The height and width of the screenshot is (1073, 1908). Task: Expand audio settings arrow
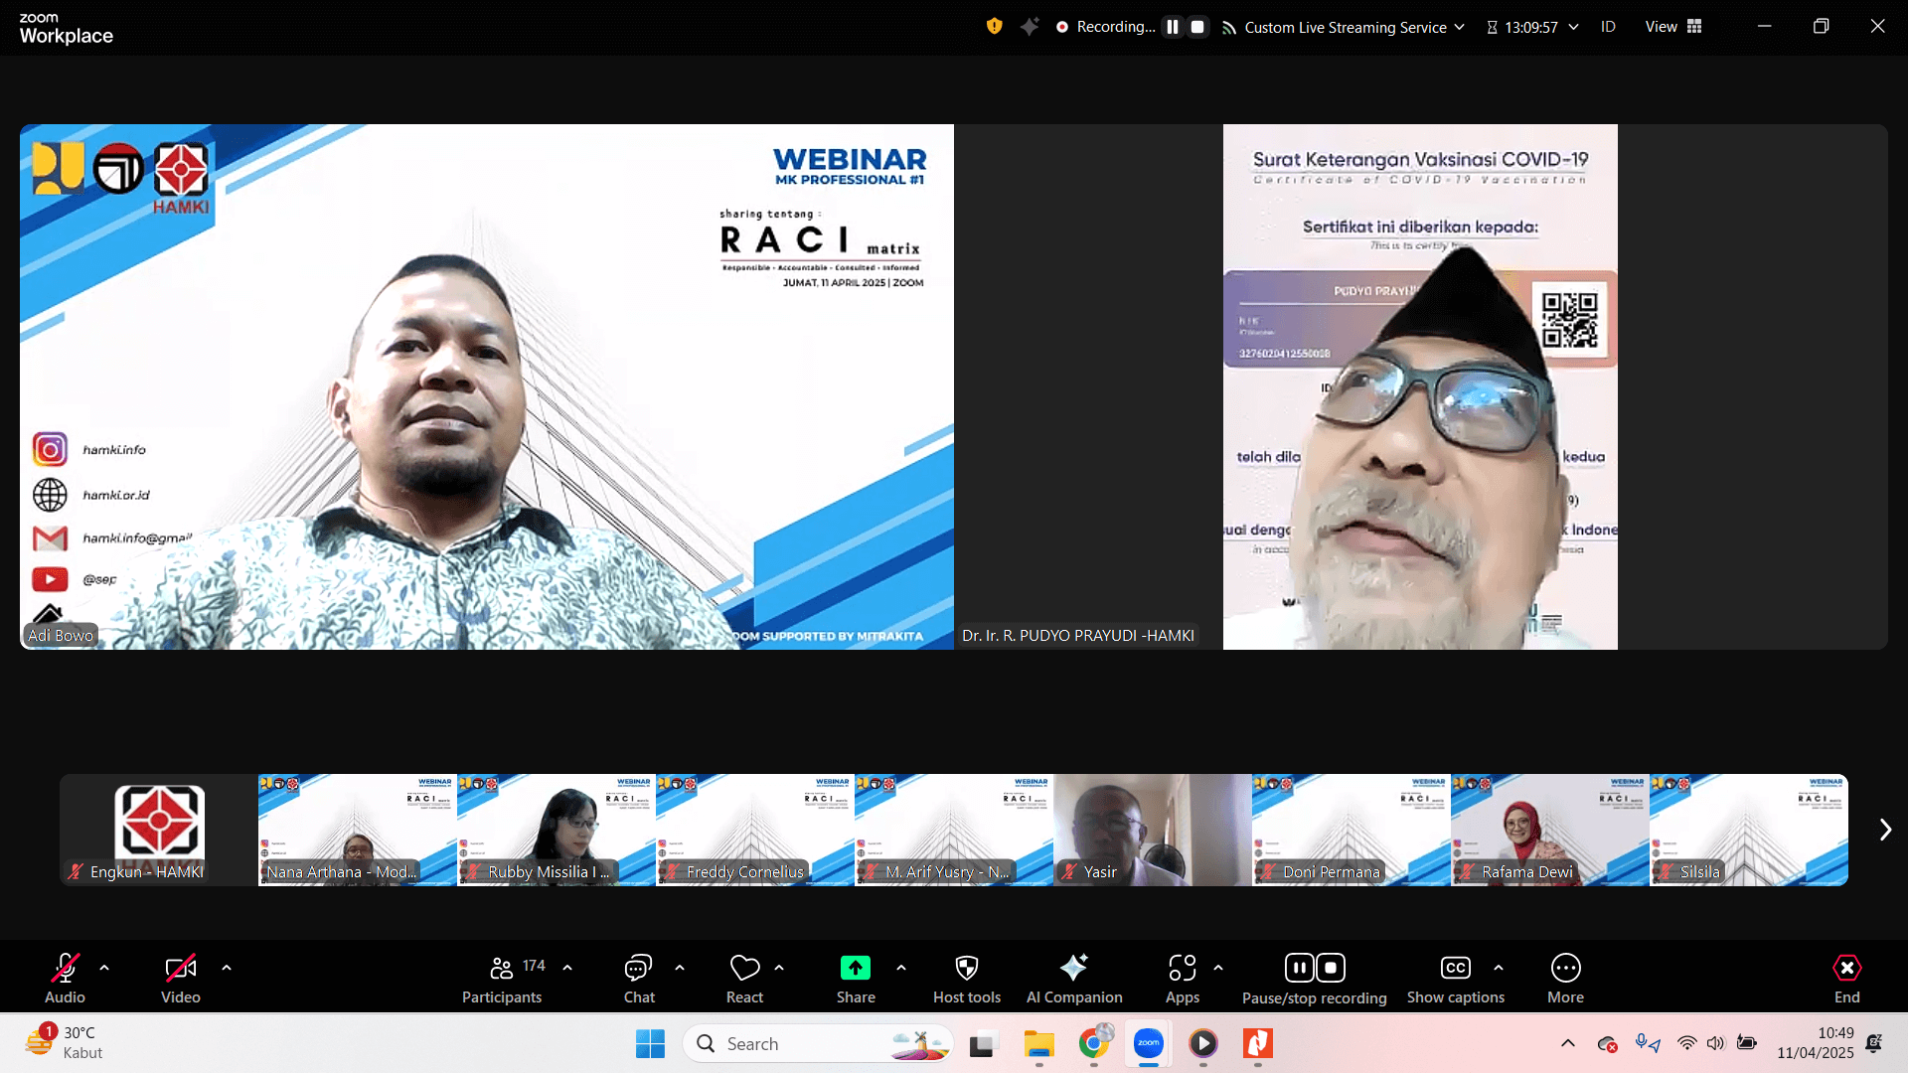[x=104, y=967]
